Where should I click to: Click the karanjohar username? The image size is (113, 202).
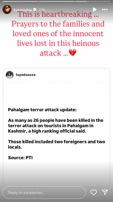point(23,10)
